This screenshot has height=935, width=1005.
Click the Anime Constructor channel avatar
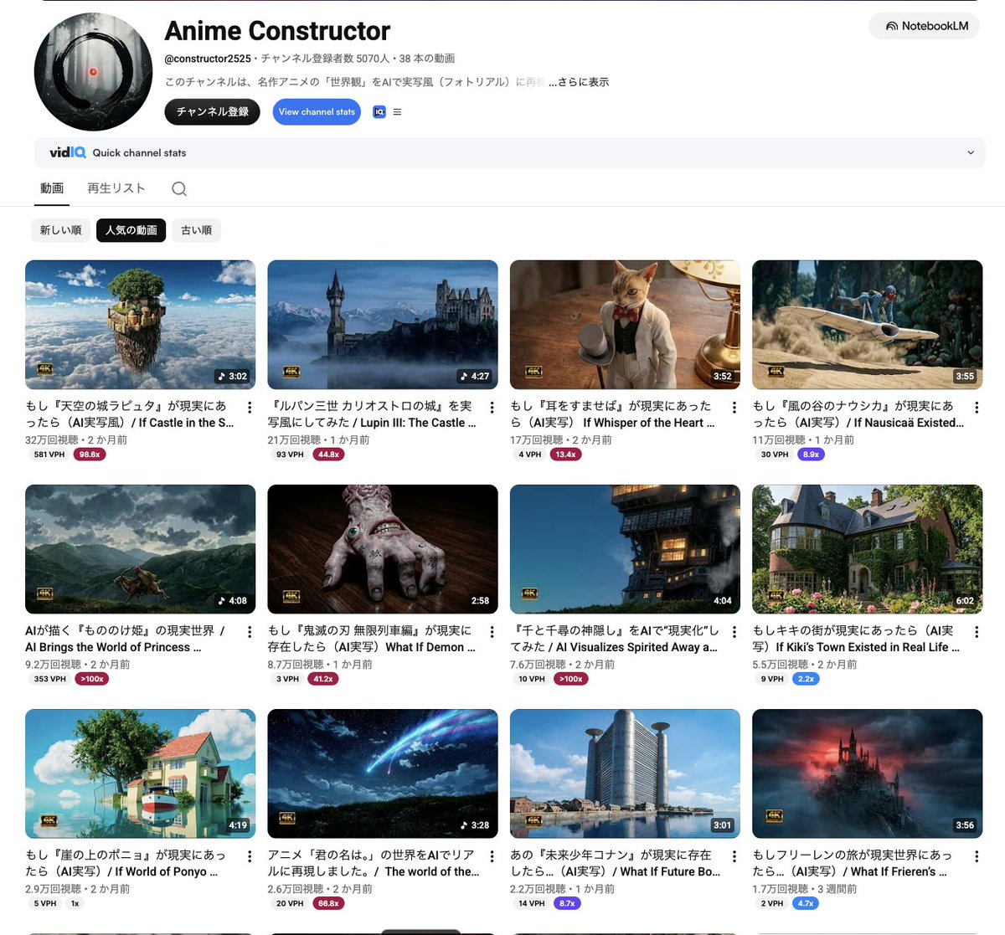[93, 72]
